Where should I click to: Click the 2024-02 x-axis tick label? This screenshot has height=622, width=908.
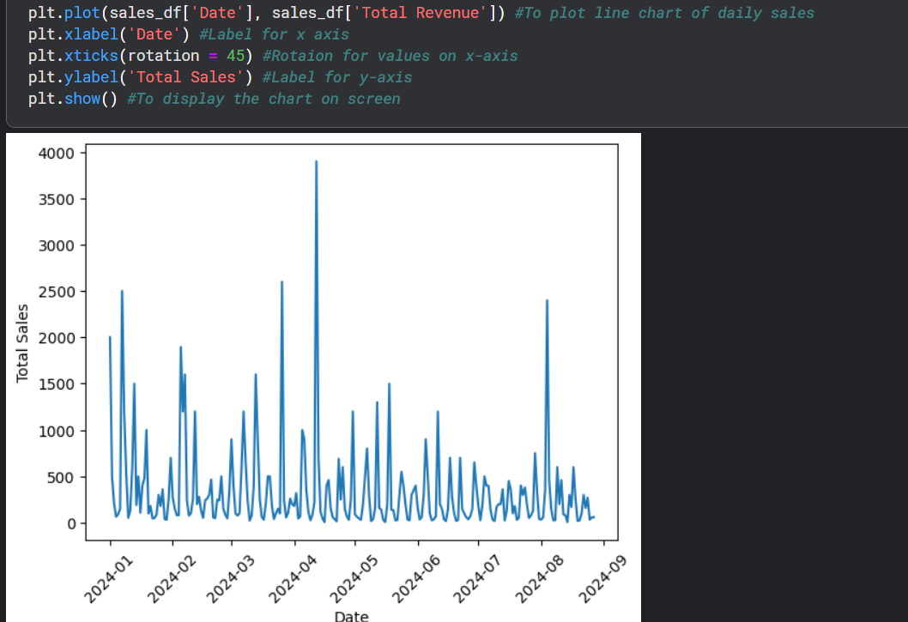[x=172, y=579]
